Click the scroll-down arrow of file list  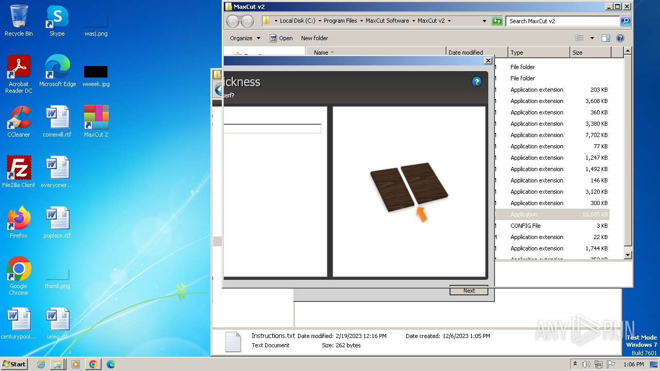(628, 255)
